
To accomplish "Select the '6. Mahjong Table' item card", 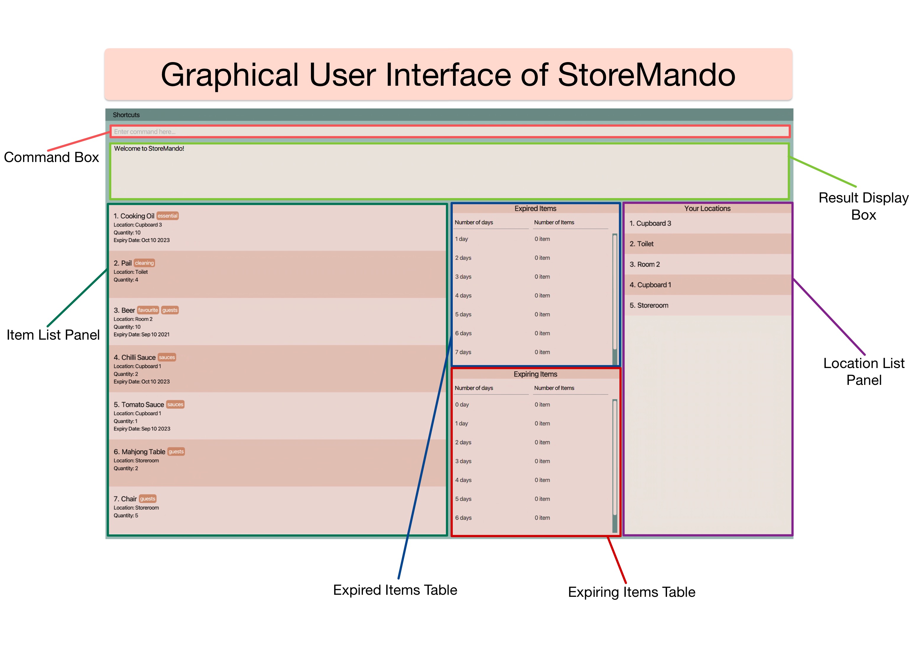I will [x=278, y=463].
